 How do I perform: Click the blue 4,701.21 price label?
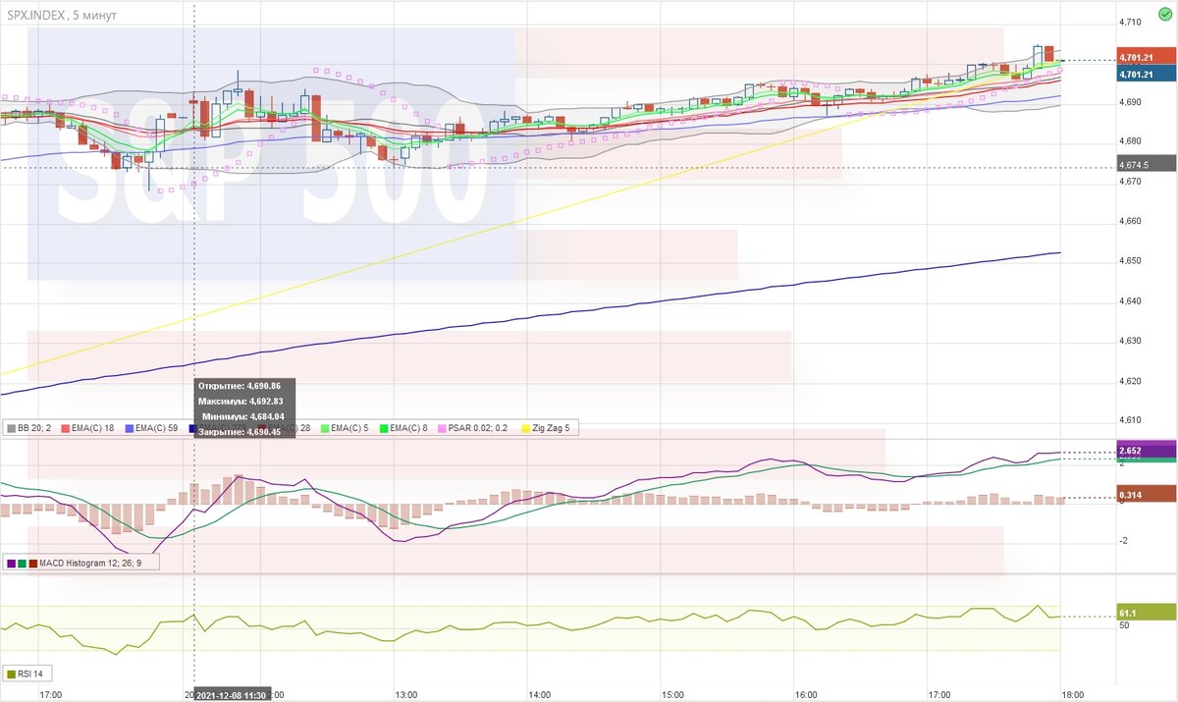coord(1147,74)
